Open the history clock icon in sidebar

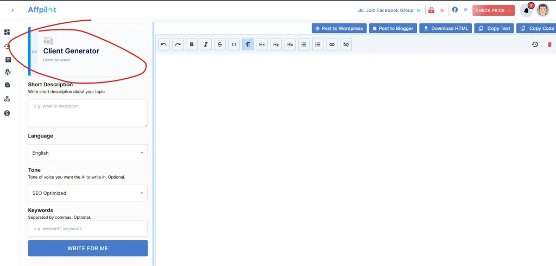click(x=7, y=46)
